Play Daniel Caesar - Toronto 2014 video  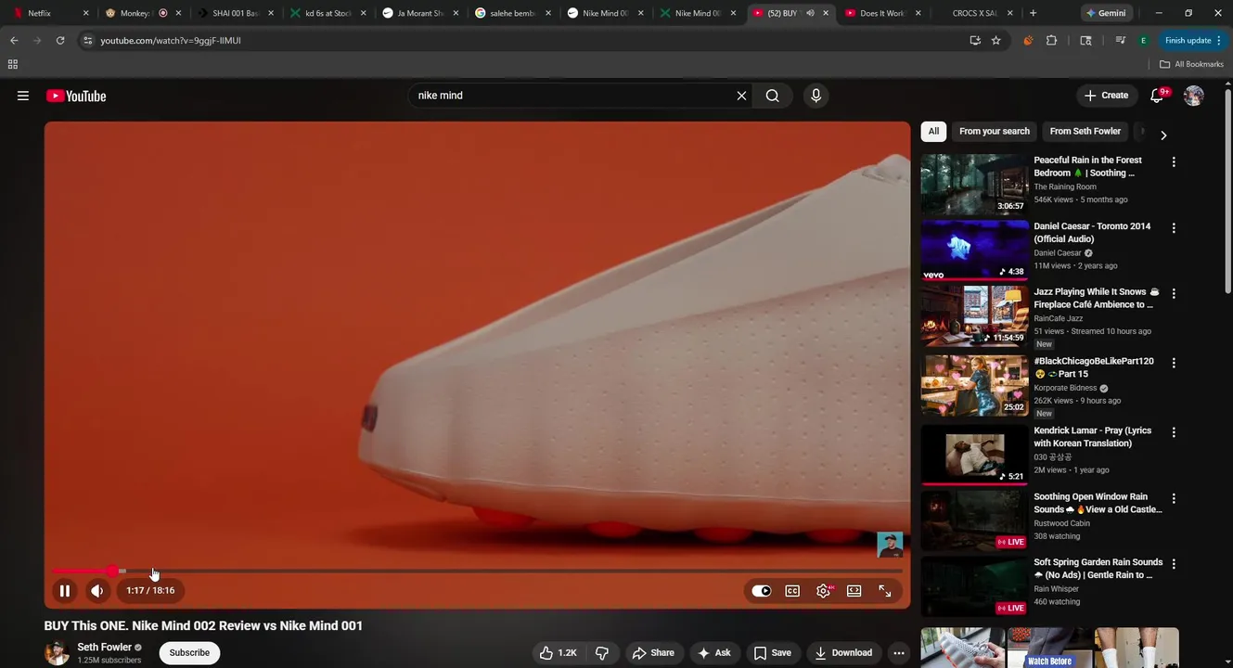974,250
